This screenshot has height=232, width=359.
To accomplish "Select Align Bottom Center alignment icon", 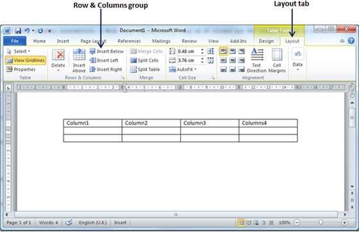I will click(232, 69).
